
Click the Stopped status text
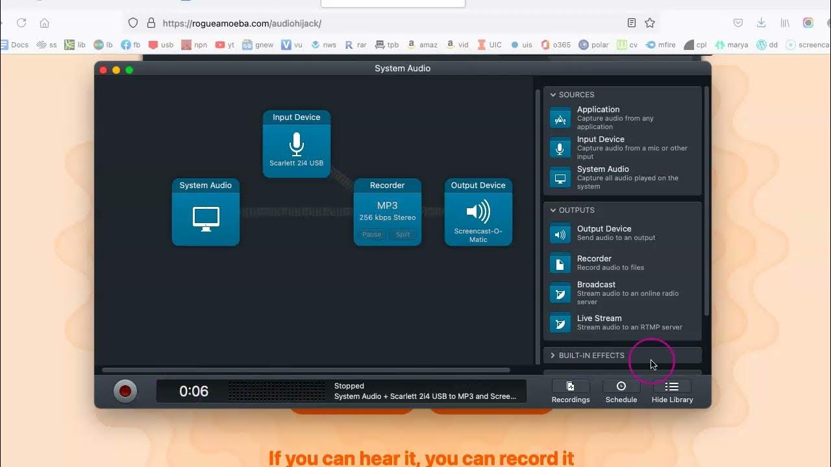349,386
